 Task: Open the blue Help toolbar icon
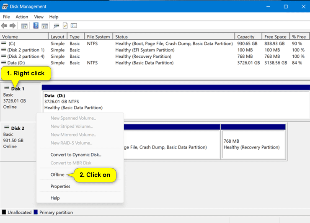coord(36,26)
